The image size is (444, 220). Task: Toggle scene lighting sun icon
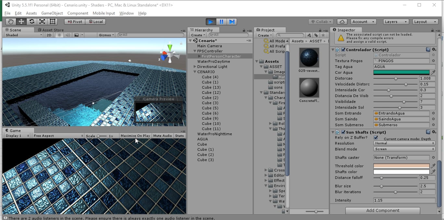click(x=59, y=35)
